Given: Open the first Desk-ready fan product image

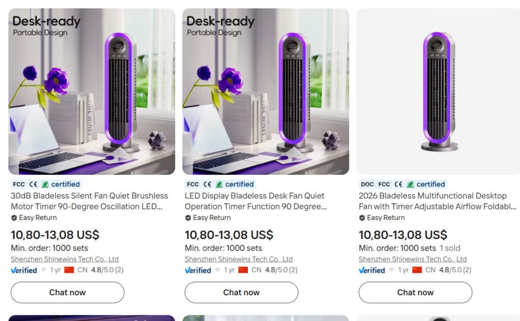Looking at the screenshot, I should click(91, 91).
